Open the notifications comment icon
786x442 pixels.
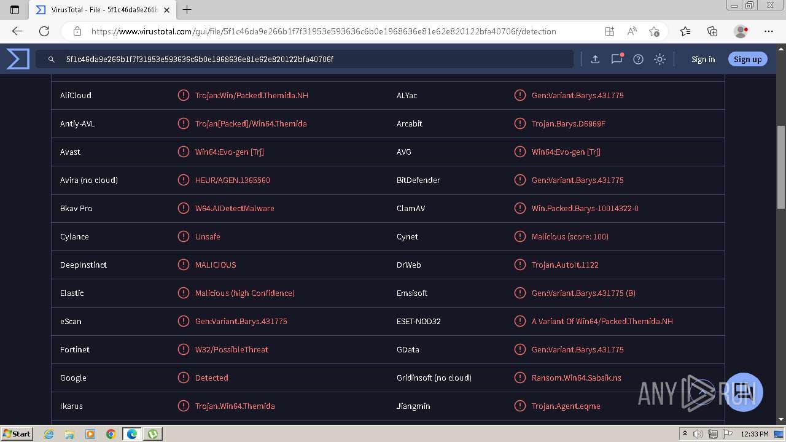(617, 59)
